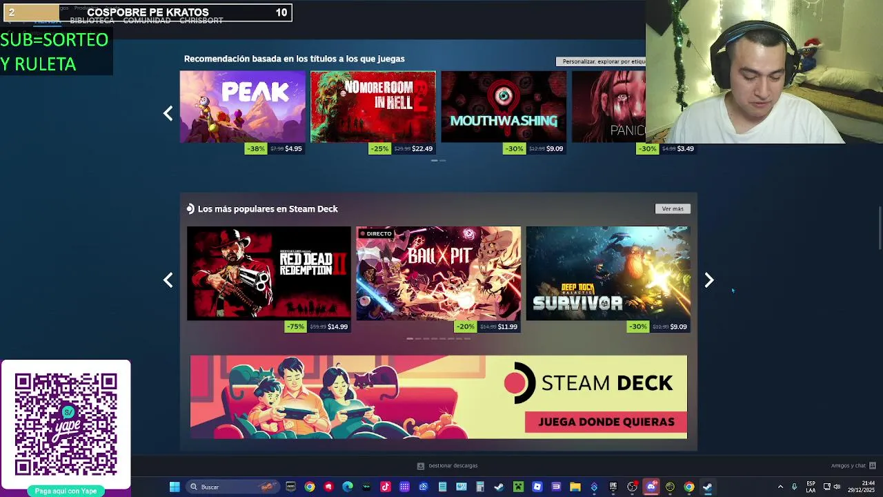
Task: Click the microphone tray icon
Action: (x=794, y=487)
